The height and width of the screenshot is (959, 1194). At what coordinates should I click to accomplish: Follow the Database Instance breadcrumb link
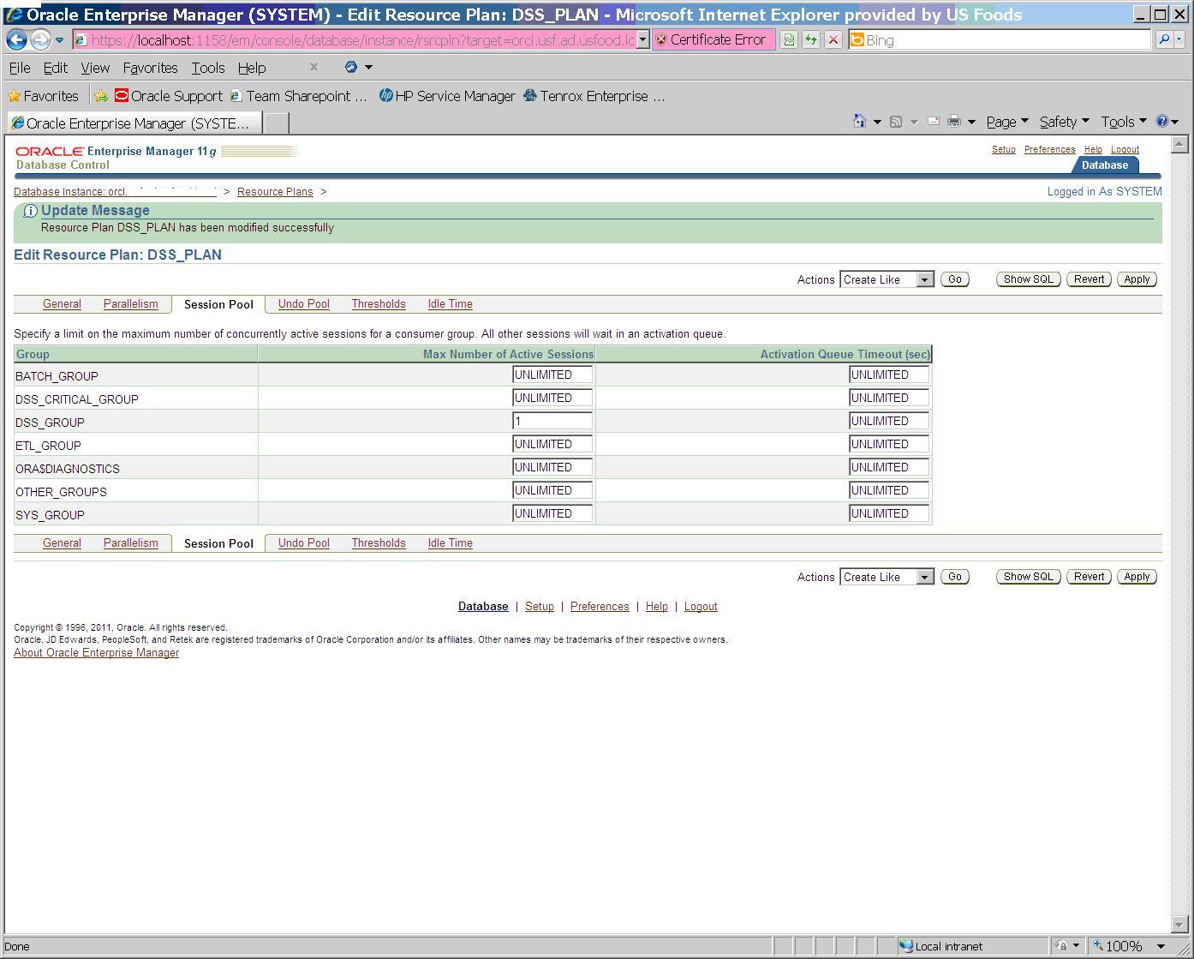[x=115, y=192]
